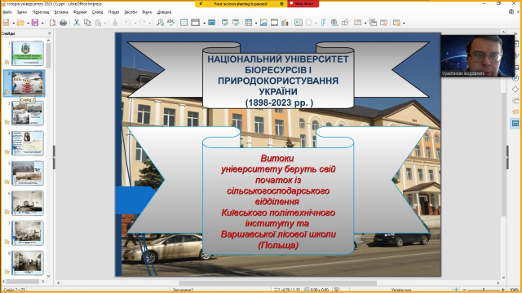This screenshot has width=522, height=293.
Task: Click the Save document icon
Action: click(35, 23)
